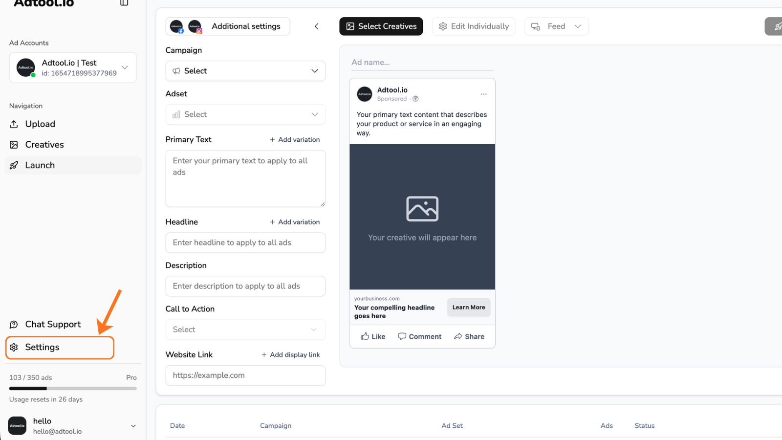The image size is (782, 440).
Task: Click the Website Link URL field
Action: pyautogui.click(x=245, y=375)
